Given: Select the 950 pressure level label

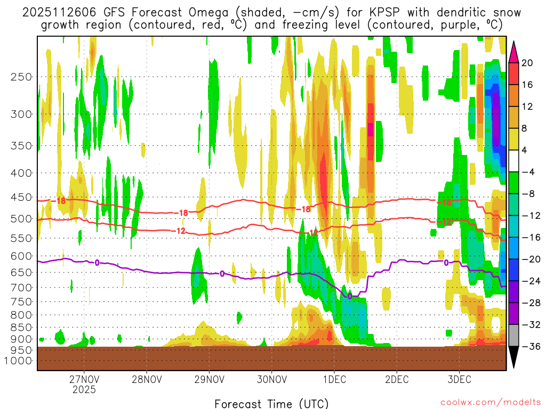Looking at the screenshot, I should tap(21, 350).
